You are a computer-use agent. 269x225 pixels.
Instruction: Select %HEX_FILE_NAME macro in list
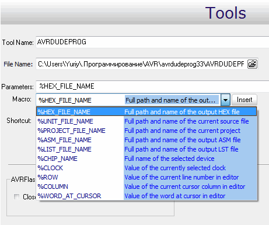point(146,112)
